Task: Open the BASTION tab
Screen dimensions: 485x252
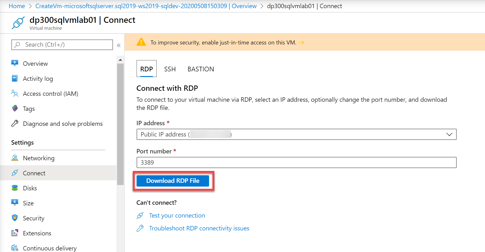Action: click(201, 69)
